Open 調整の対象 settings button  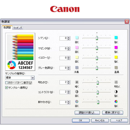(87, 113)
